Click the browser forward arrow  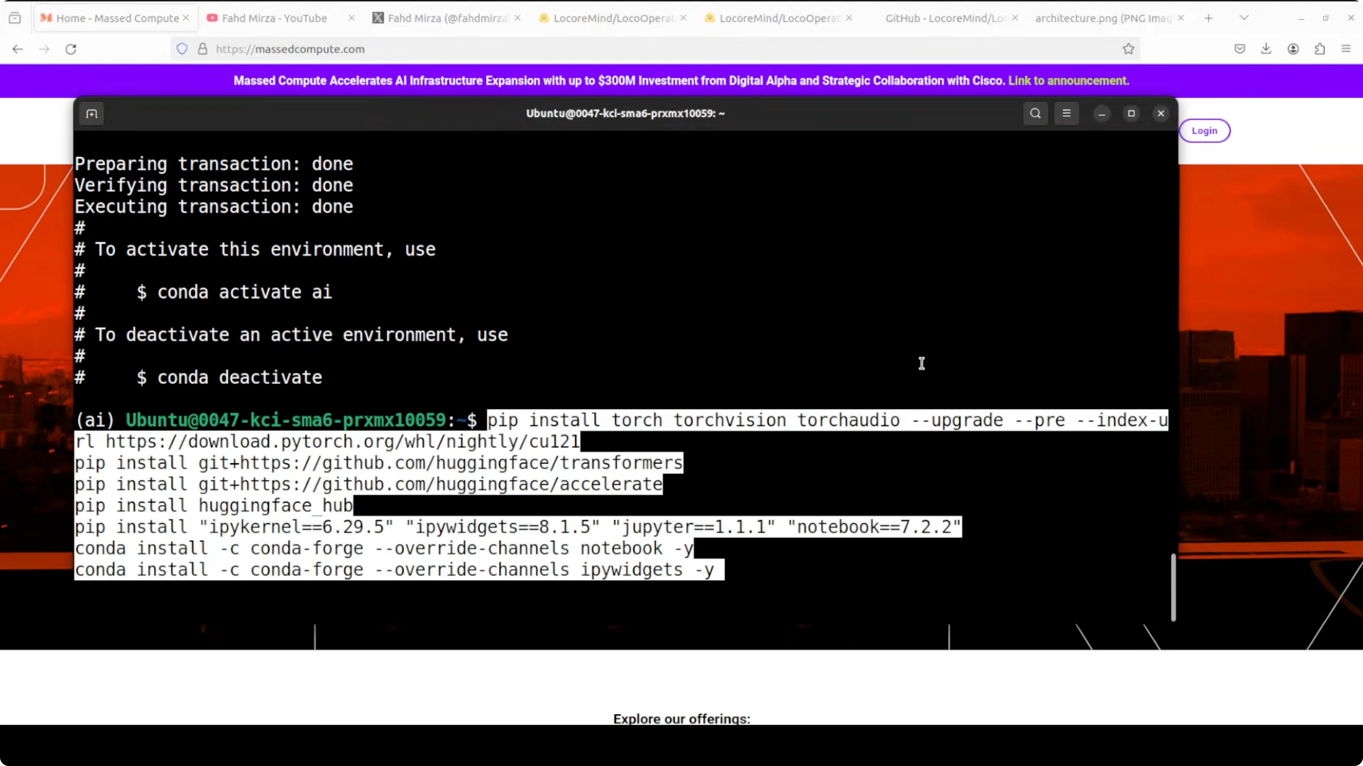44,48
